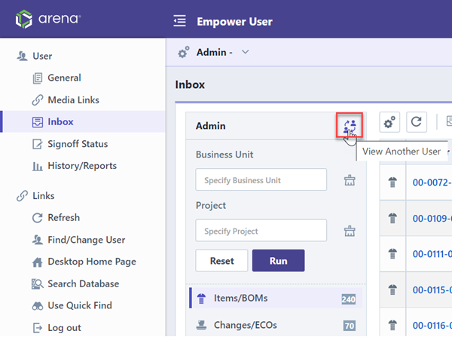Click the item icon in row 00-0116
Viewport: 452px width, 337px height.
pos(392,326)
